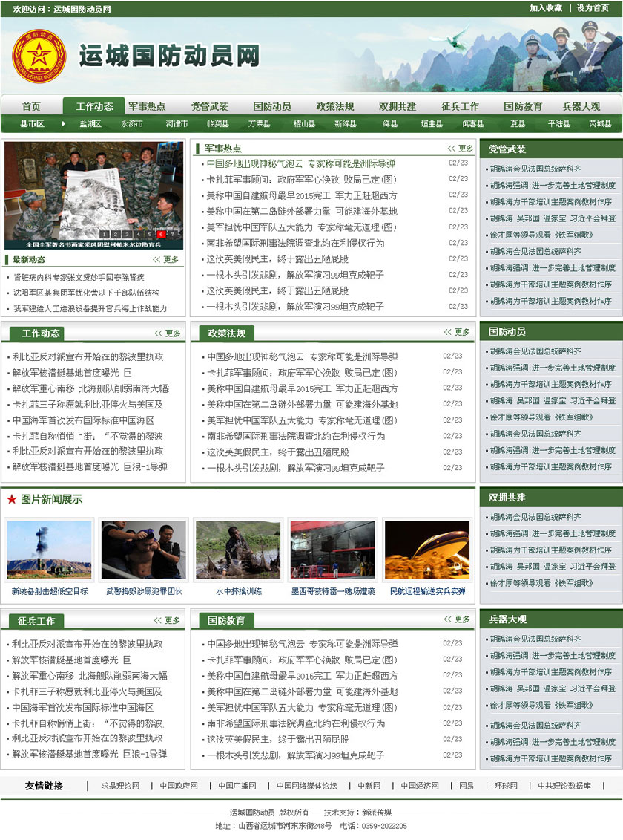Open 我军建造人工造浪设备 news item
This screenshot has height=840, width=623.
click(x=90, y=308)
